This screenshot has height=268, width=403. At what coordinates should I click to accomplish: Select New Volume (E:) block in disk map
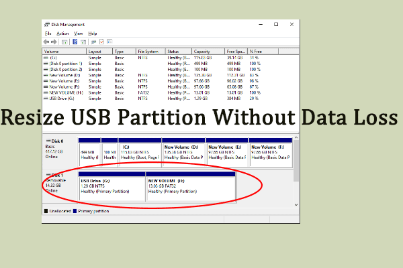(x=227, y=153)
